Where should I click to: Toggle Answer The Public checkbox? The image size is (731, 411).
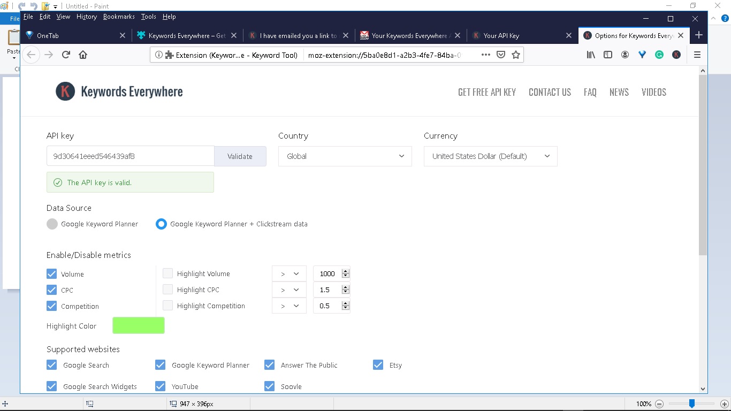pos(269,365)
